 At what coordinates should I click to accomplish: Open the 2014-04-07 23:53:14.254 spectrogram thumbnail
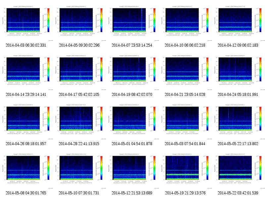click(132, 22)
